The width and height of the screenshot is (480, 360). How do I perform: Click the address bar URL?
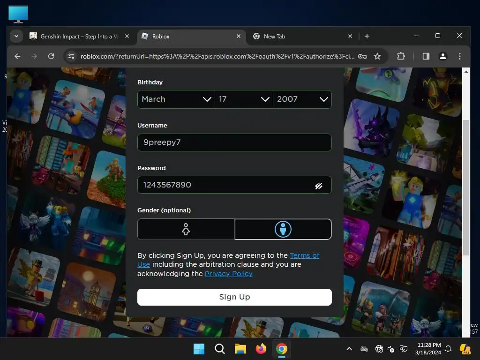[217, 56]
